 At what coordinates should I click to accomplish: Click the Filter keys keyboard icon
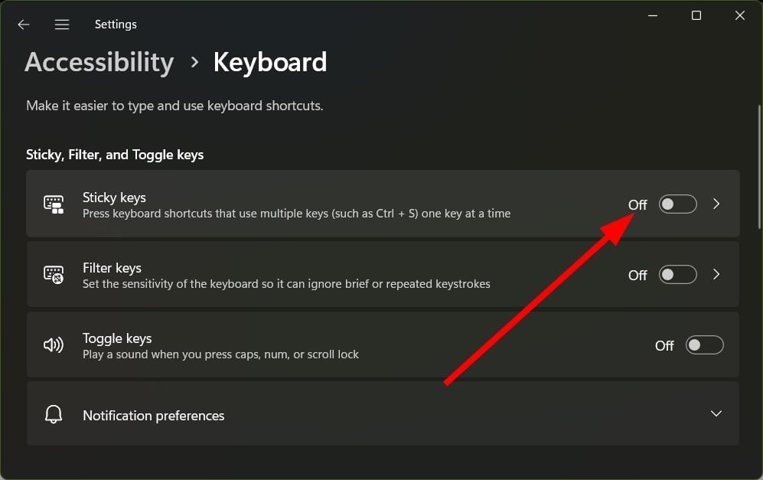pos(54,275)
